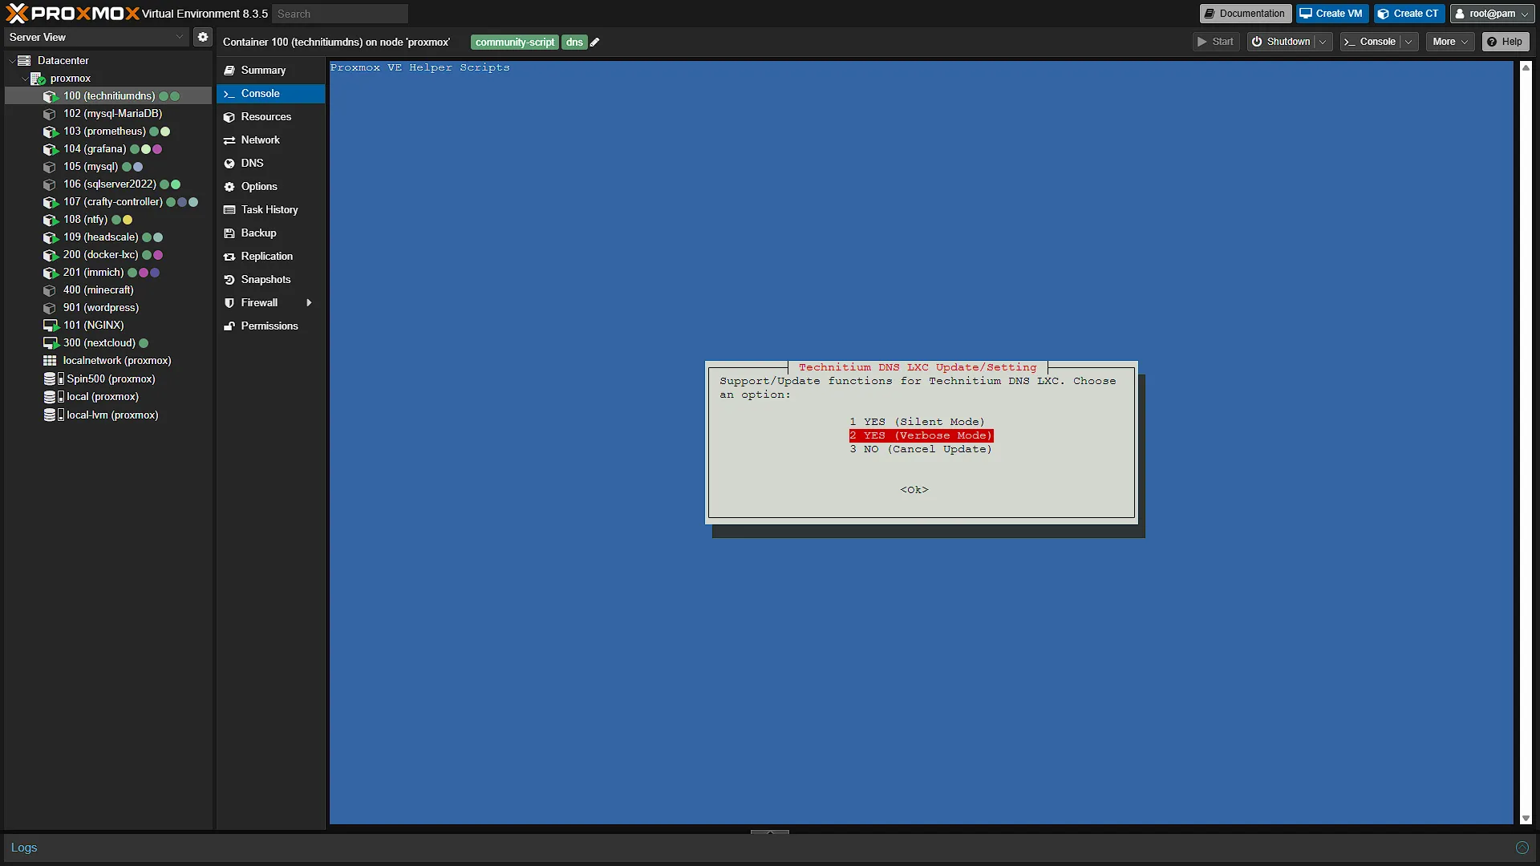The height and width of the screenshot is (866, 1540).
Task: Click the Firewall shield icon
Action: tap(229, 303)
